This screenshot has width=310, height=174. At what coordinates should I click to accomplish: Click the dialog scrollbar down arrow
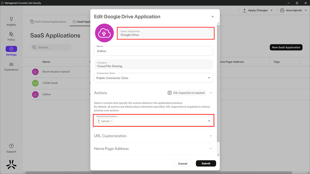(218, 155)
